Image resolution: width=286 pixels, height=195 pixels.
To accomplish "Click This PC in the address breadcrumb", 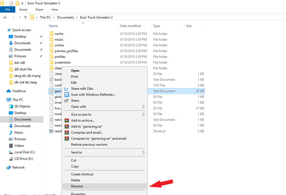I will point(46,17).
